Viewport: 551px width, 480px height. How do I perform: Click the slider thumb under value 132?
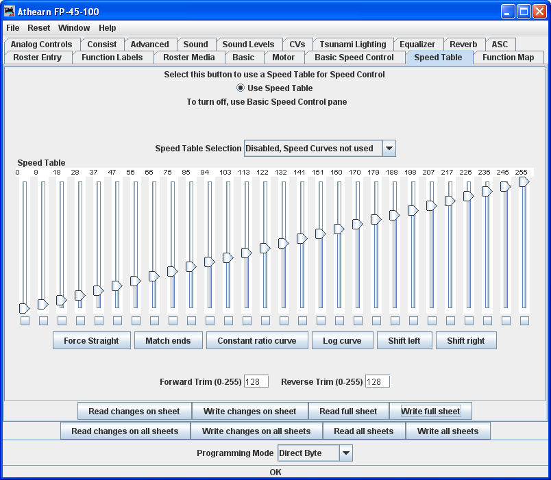click(x=283, y=243)
